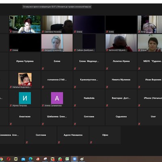This screenshot has width=162, height=162.
Task: Select the Анастасия participant name
Action: point(25,117)
